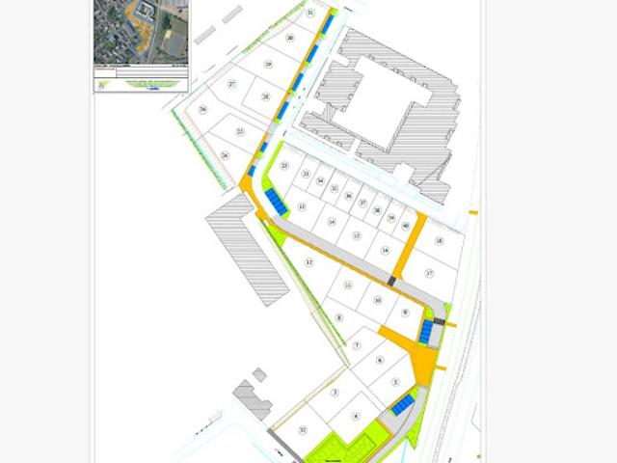Click lot number 15 label
The height and width of the screenshot is (463, 617).
357,235
